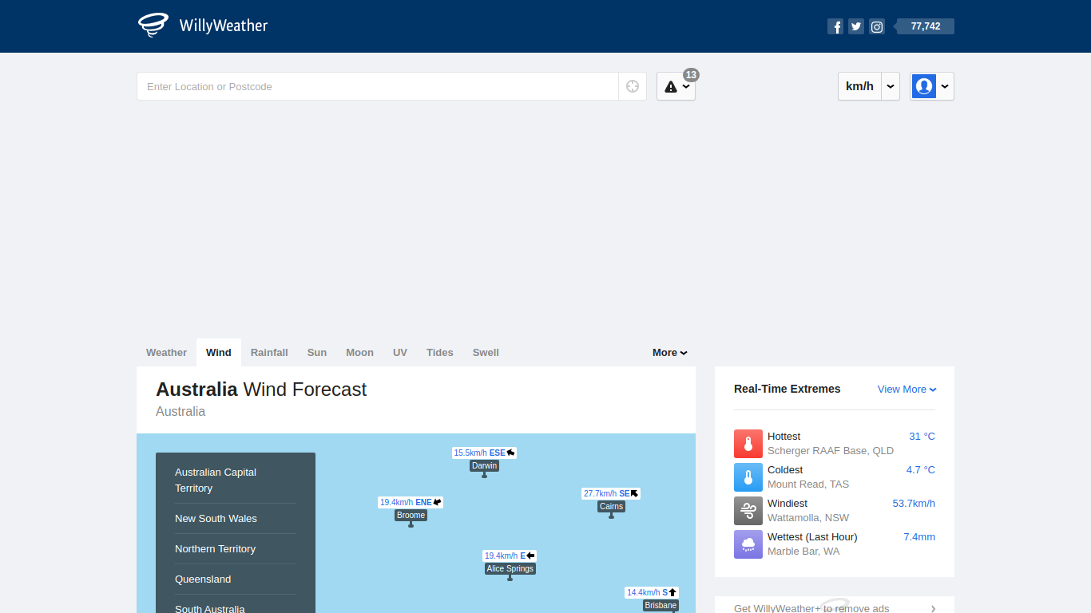The image size is (1091, 613).
Task: Open the Sun tab
Action: click(317, 352)
